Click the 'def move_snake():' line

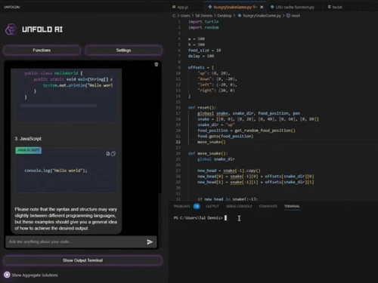[208, 153]
